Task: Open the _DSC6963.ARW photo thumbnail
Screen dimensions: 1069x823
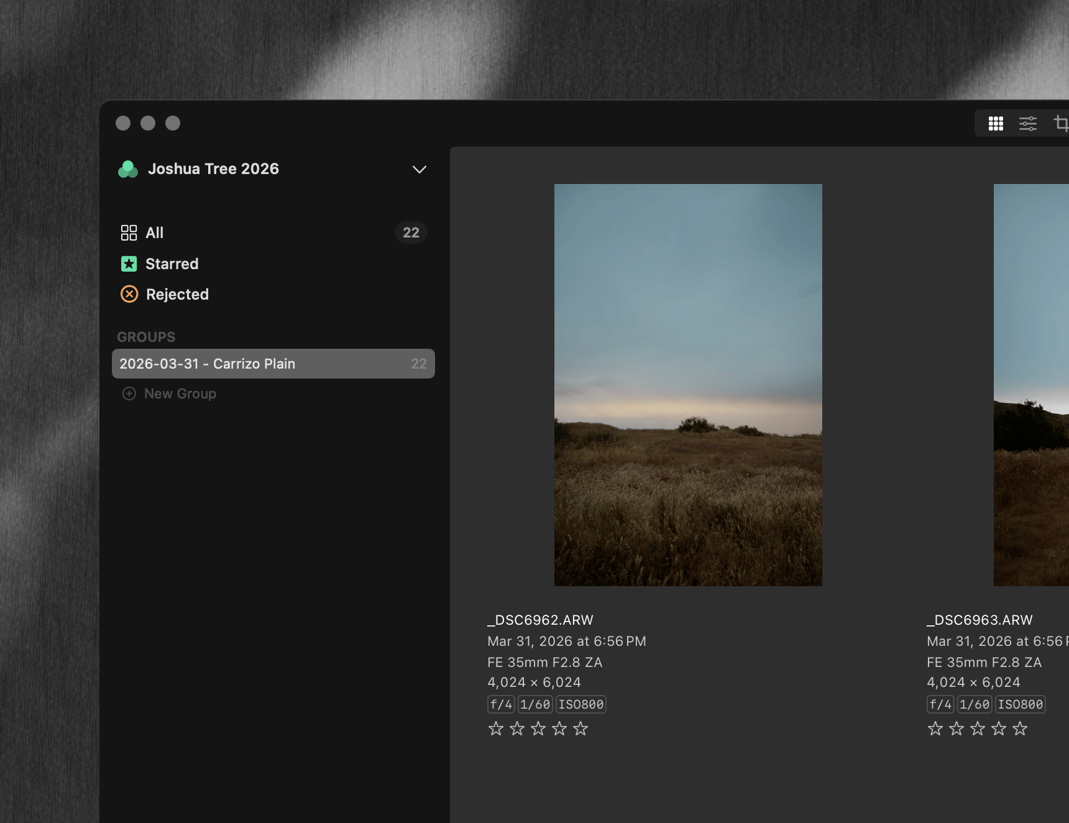Action: [1031, 385]
